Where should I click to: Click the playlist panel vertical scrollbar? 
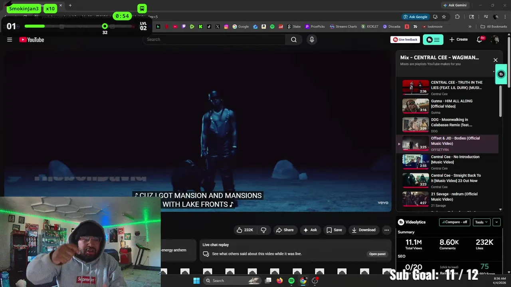[501, 101]
